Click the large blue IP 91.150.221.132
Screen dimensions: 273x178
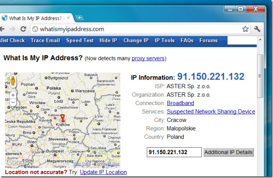coord(211,76)
